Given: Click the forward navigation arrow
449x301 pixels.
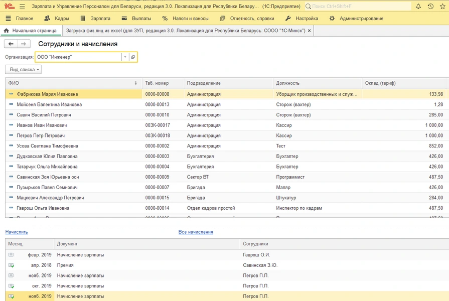Looking at the screenshot, I should pyautogui.click(x=24, y=44).
